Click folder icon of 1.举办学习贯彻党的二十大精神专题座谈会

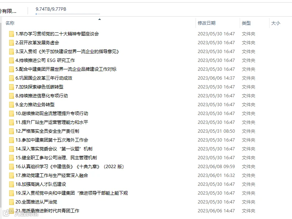coord(11,34)
